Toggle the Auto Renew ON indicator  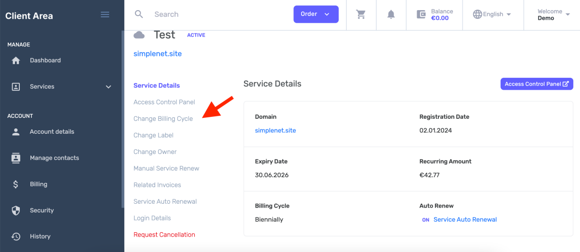coord(425,220)
